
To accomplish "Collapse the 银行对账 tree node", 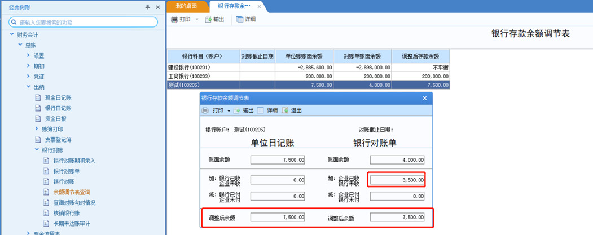I will click(37, 150).
